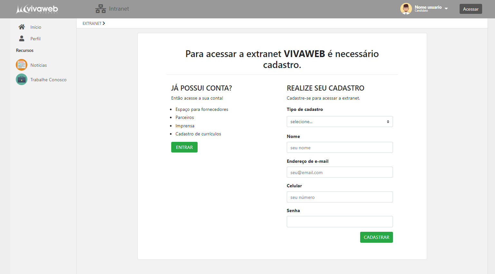Viewport: 495px width, 274px height.
Task: Click the chevron next to EXTRANET
Action: tap(104, 23)
